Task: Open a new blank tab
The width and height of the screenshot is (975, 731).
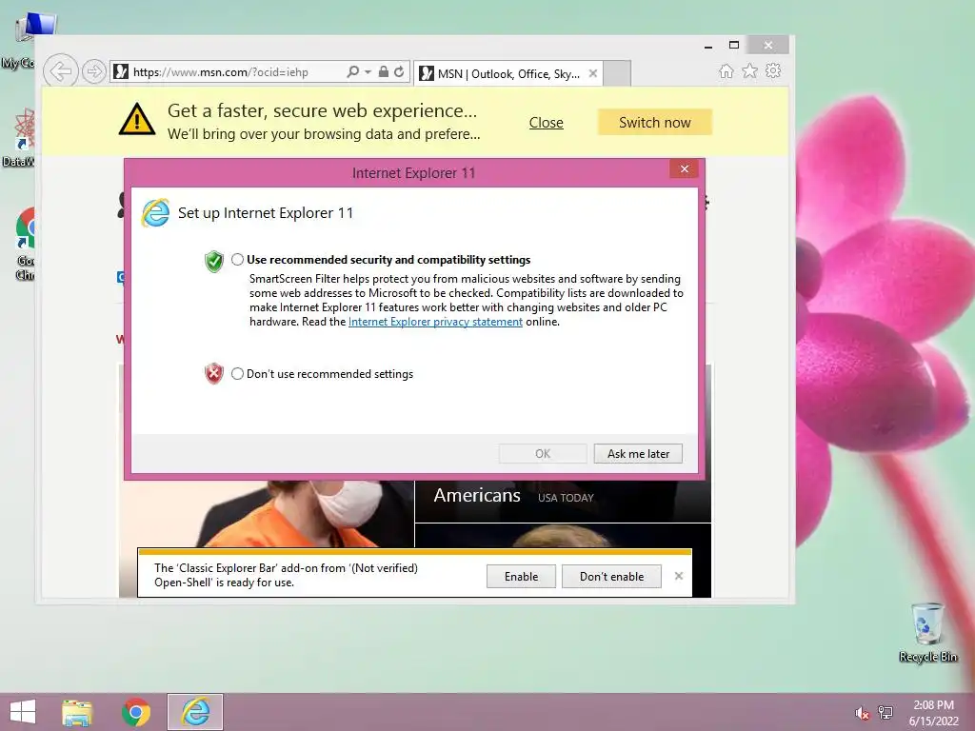Action: pos(617,73)
